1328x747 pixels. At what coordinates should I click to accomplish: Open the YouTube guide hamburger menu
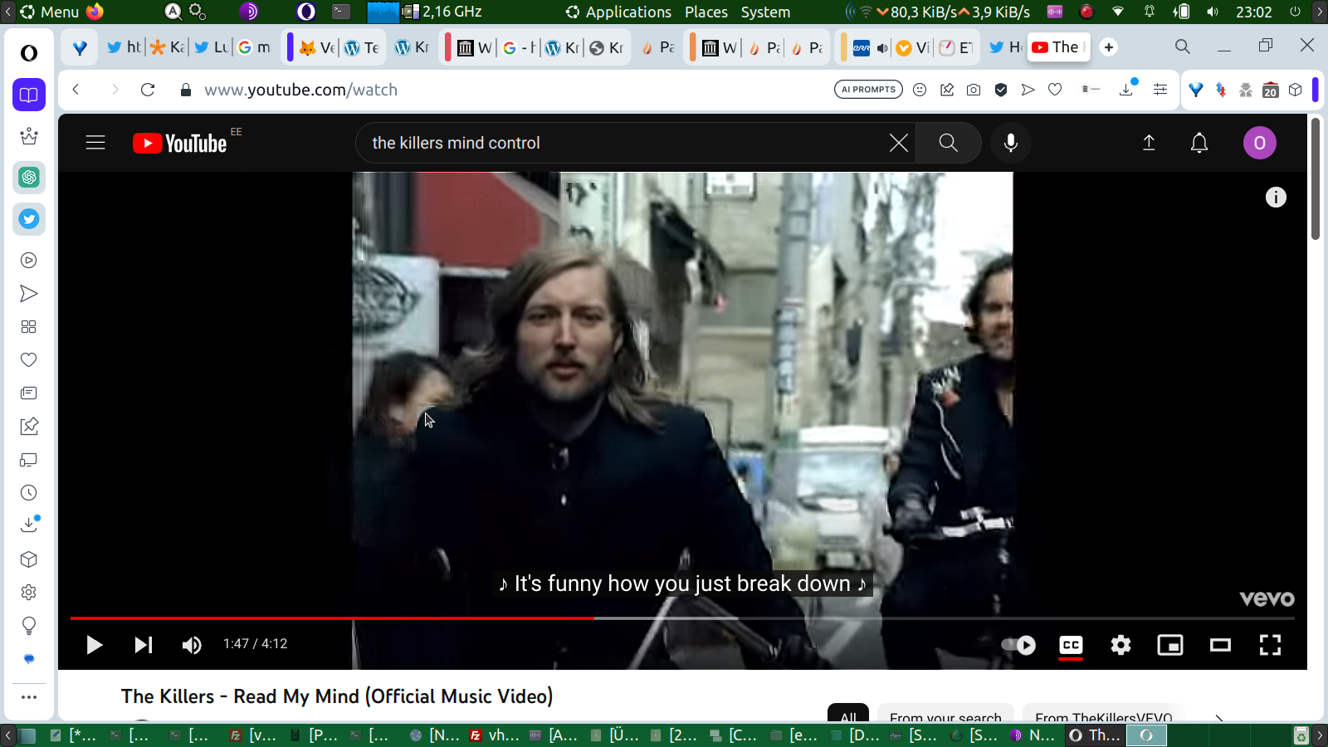pos(95,143)
